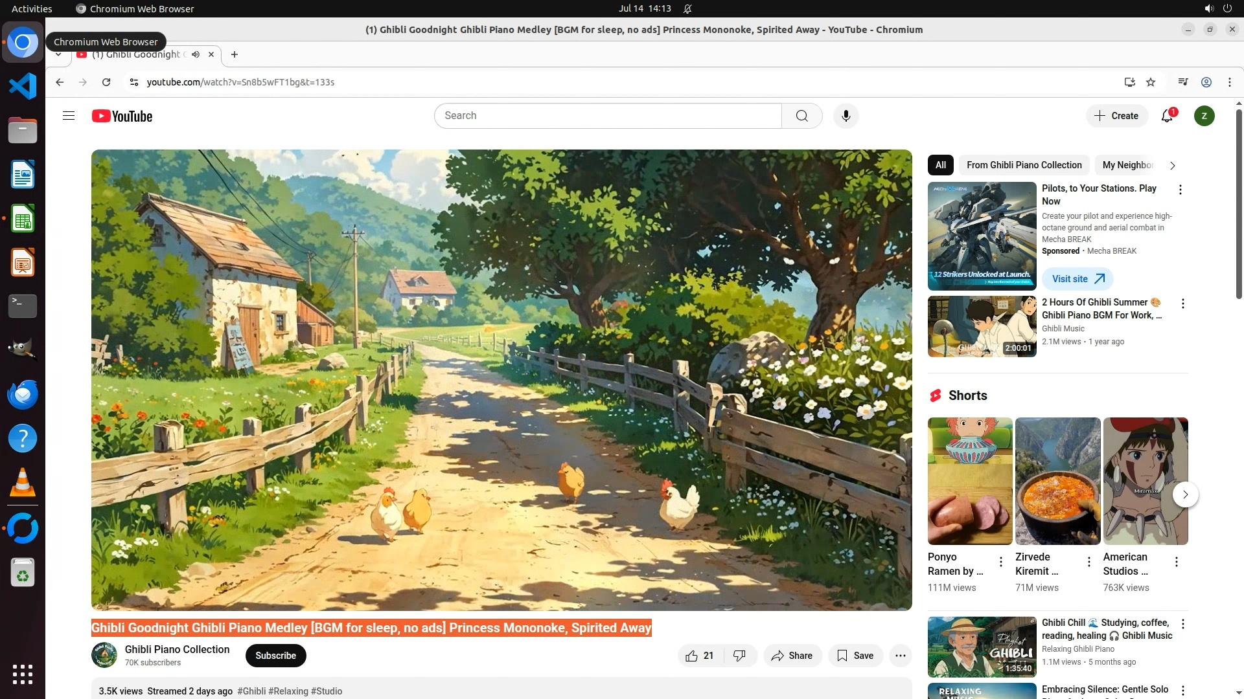Dislike the video with thumbs down
Screen dimensions: 1244x699
739,656
